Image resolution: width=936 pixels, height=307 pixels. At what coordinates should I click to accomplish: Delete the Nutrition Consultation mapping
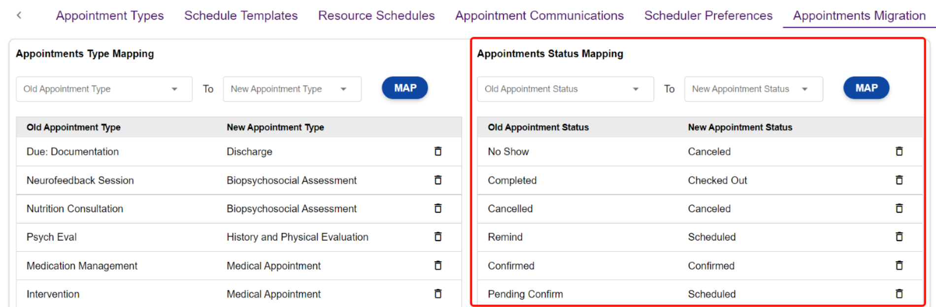point(437,209)
